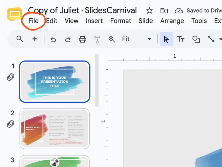Screen dimensions: 222x167
Task: Check the cloud saved status icon
Action: 179,11
